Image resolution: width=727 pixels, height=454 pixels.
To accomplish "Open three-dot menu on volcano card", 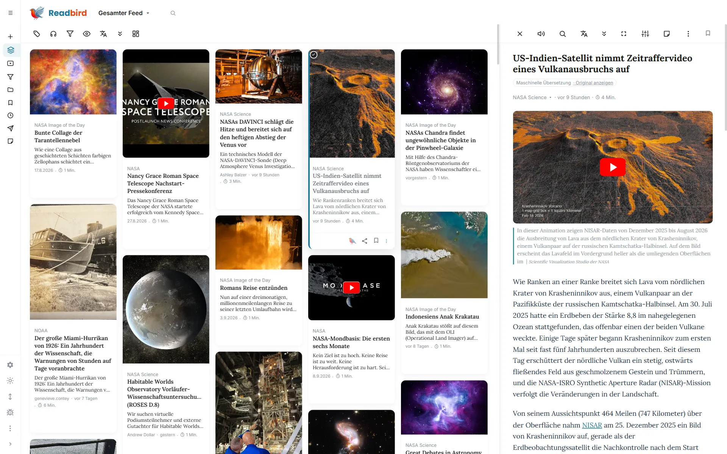I will [x=386, y=241].
